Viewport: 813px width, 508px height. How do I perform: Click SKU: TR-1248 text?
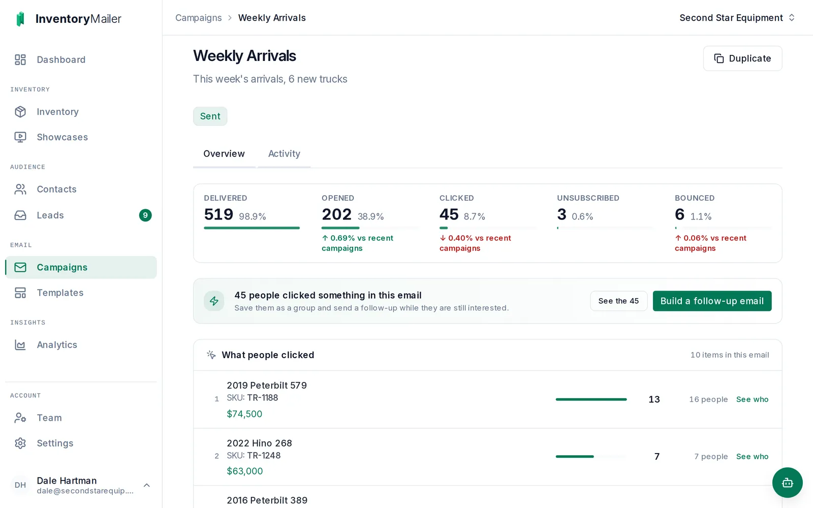254,456
